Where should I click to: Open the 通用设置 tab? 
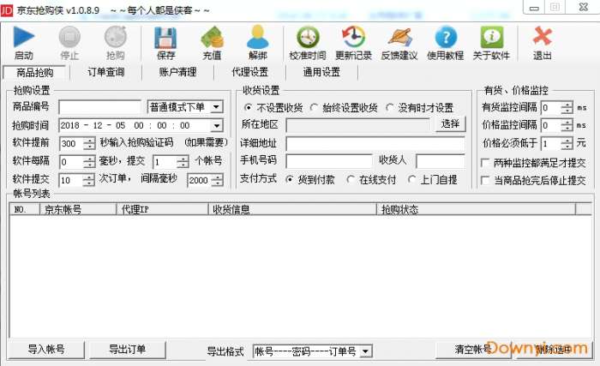[x=321, y=72]
